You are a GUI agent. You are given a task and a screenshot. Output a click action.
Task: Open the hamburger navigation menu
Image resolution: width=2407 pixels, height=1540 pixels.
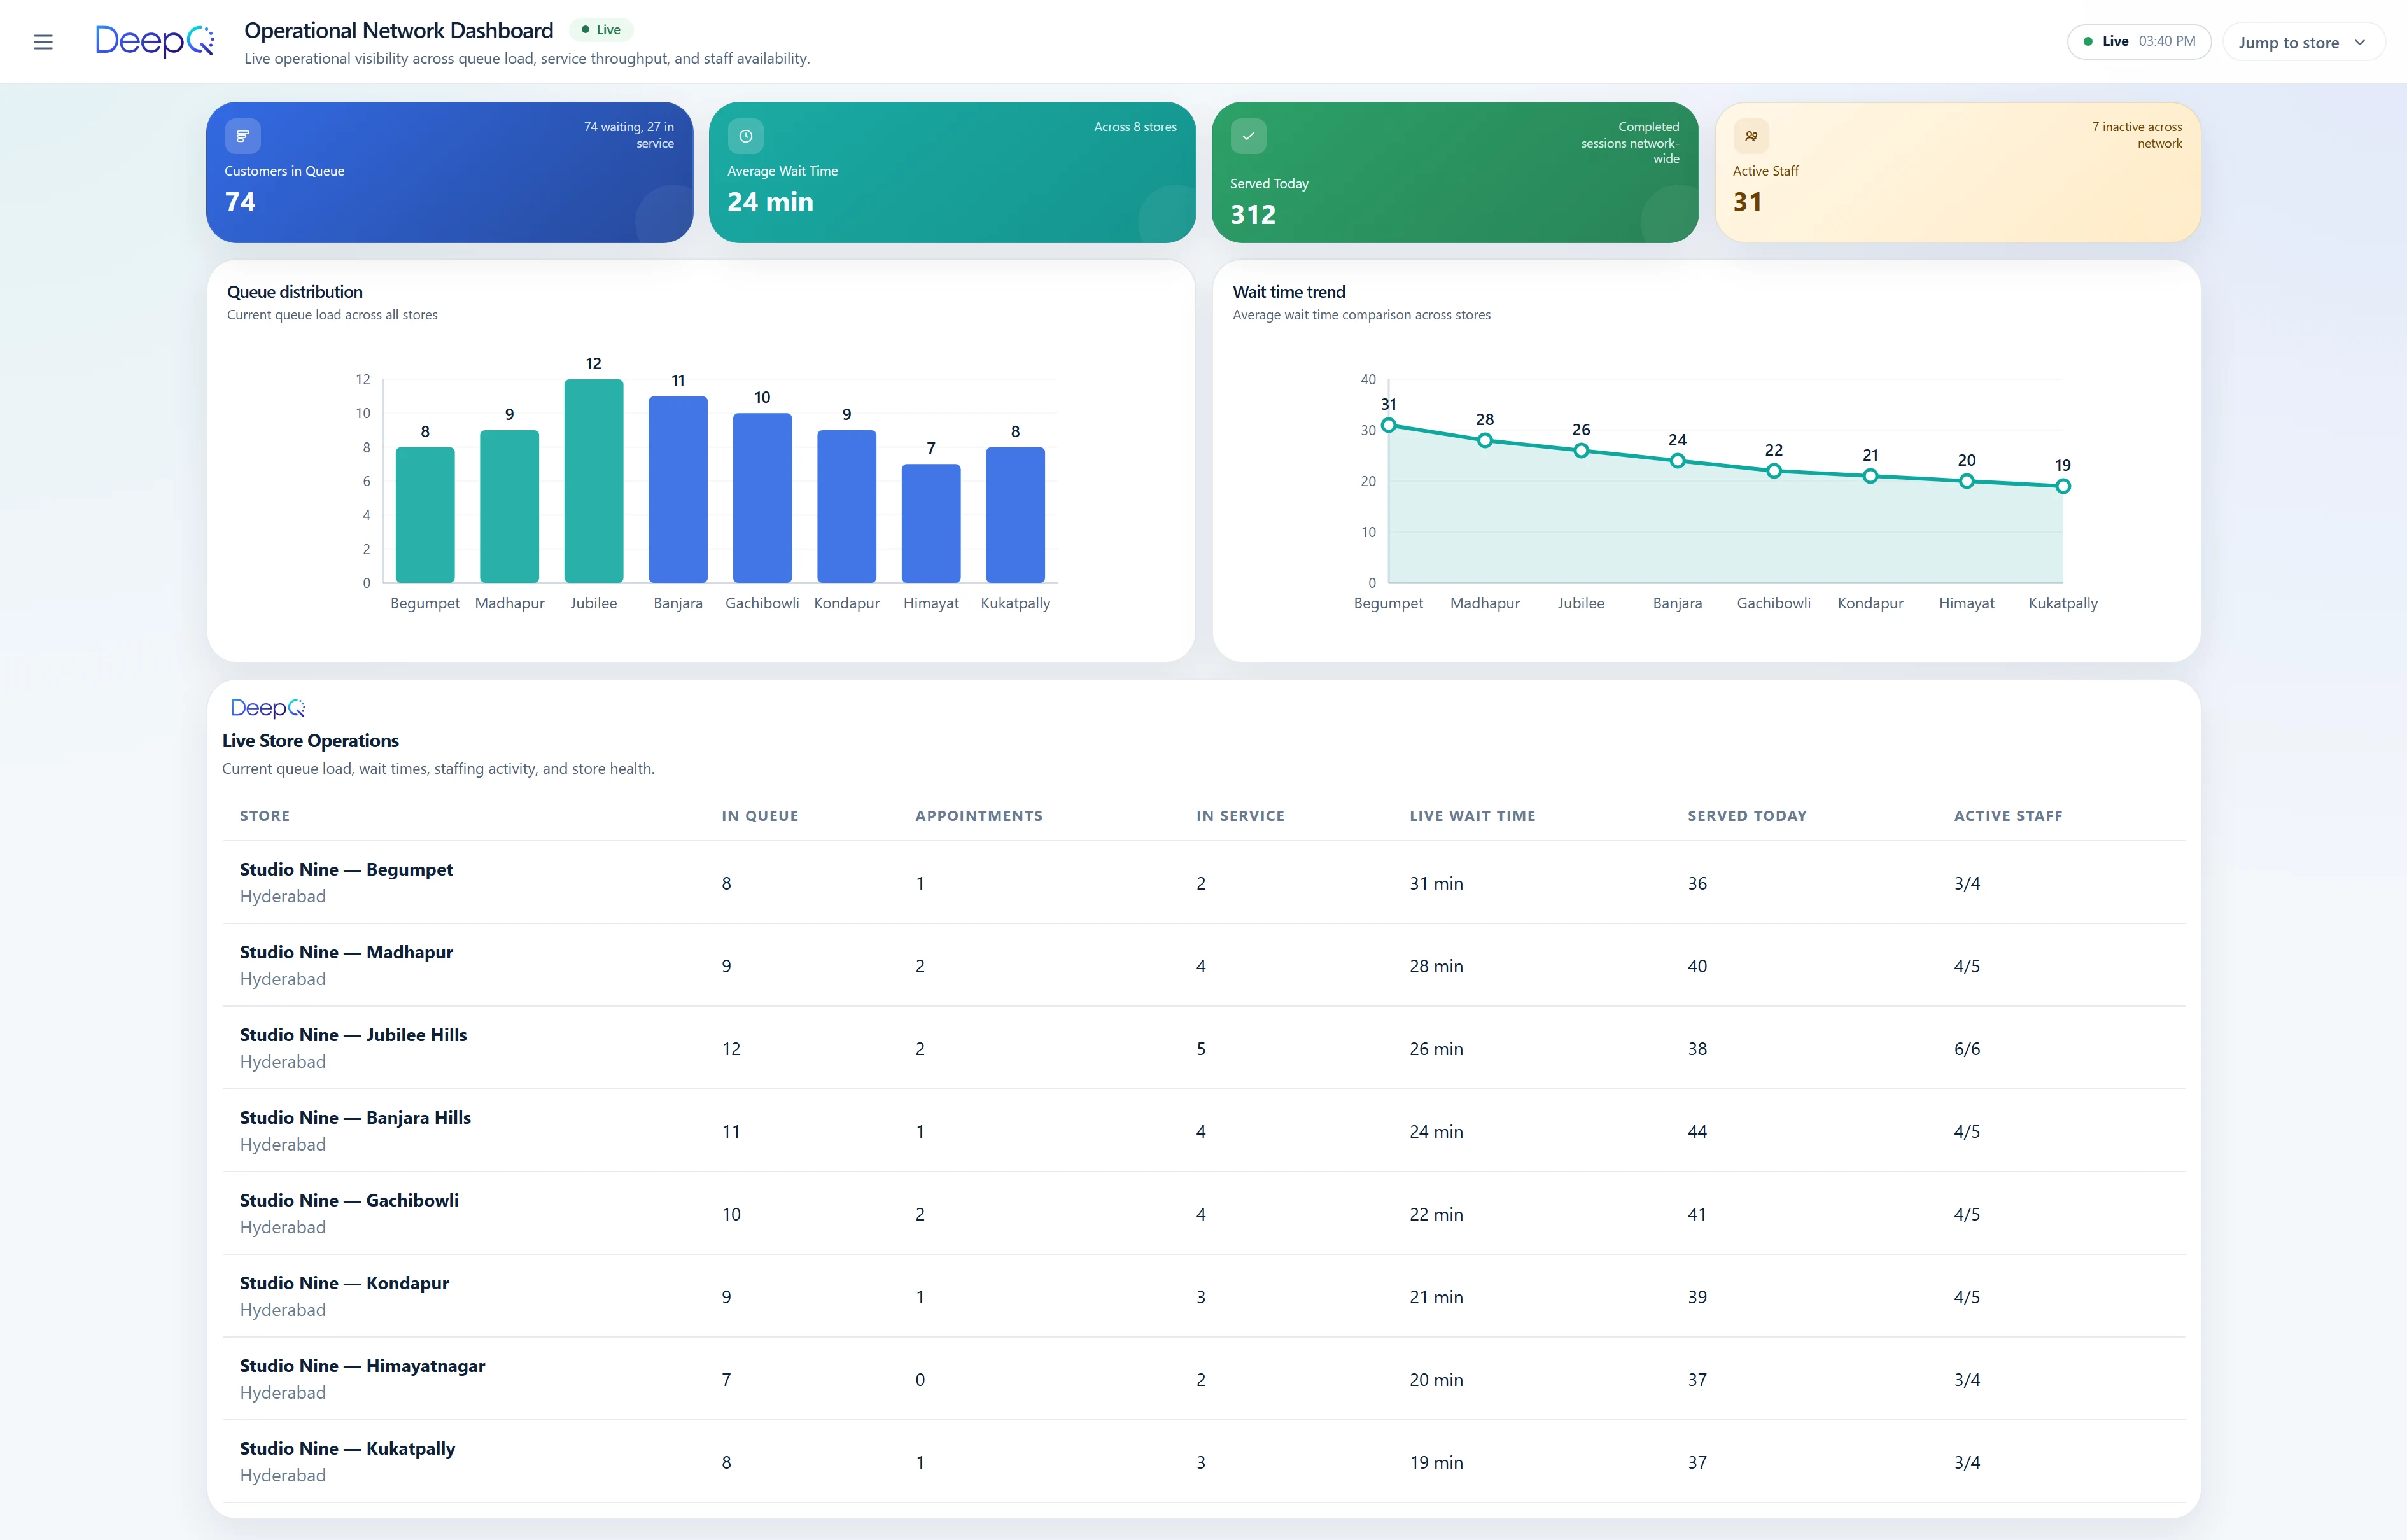(43, 42)
